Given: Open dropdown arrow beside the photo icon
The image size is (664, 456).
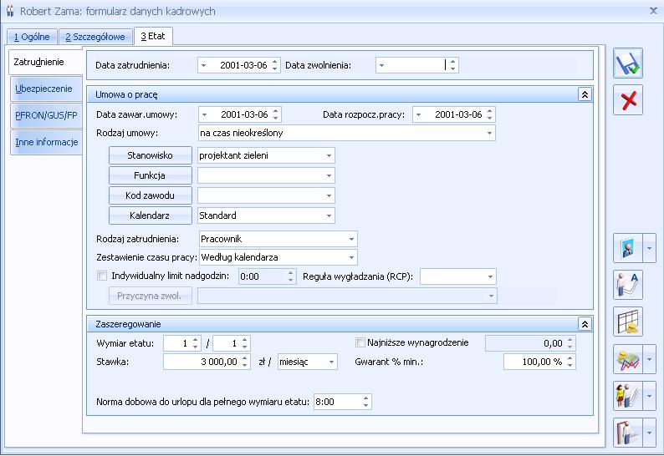Looking at the screenshot, I should pyautogui.click(x=650, y=248).
